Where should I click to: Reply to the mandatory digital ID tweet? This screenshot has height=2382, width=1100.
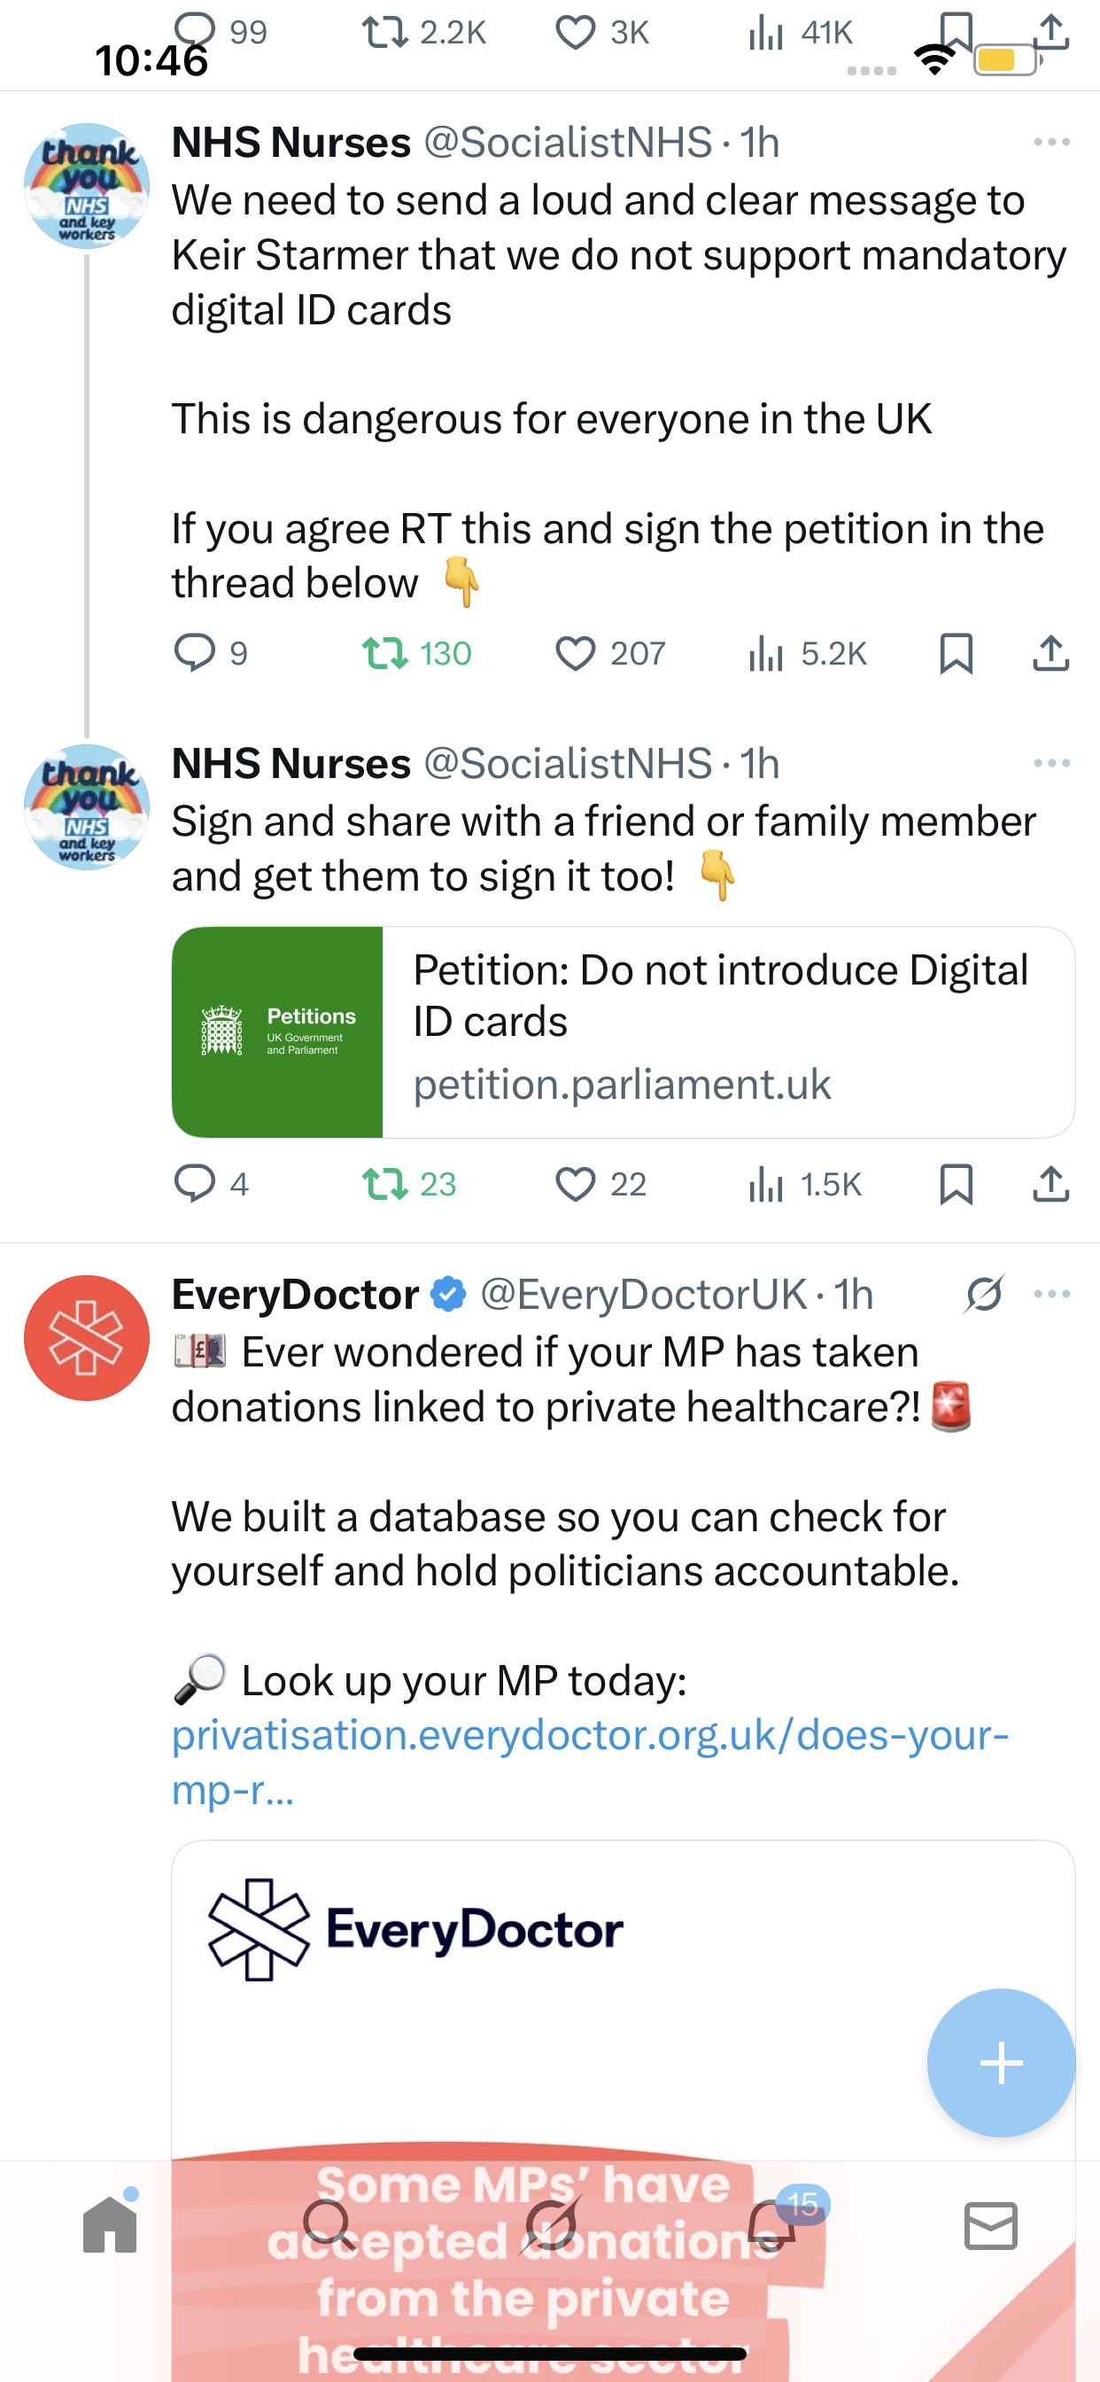(x=195, y=653)
